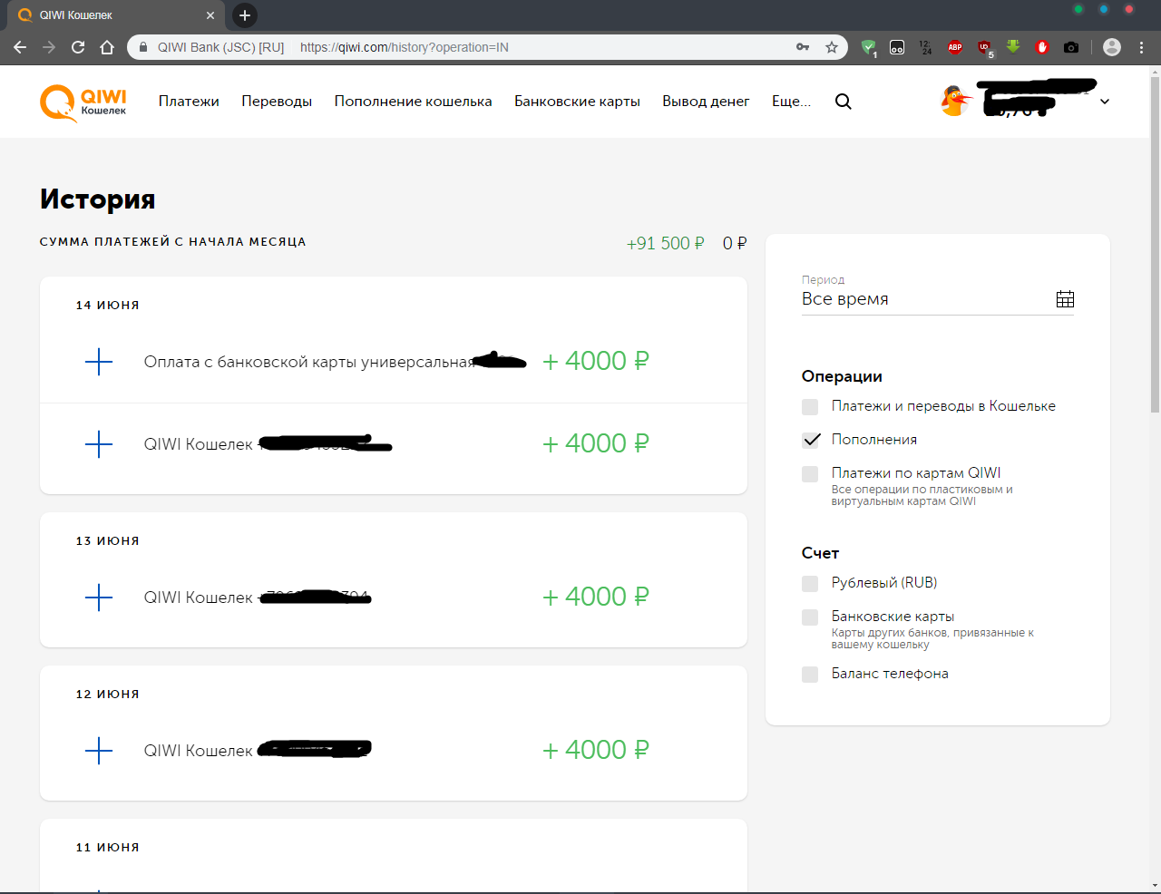Image resolution: width=1161 pixels, height=894 pixels.
Task: Expand the 12 июня QIWI Кошелек transaction
Action: tap(99, 751)
